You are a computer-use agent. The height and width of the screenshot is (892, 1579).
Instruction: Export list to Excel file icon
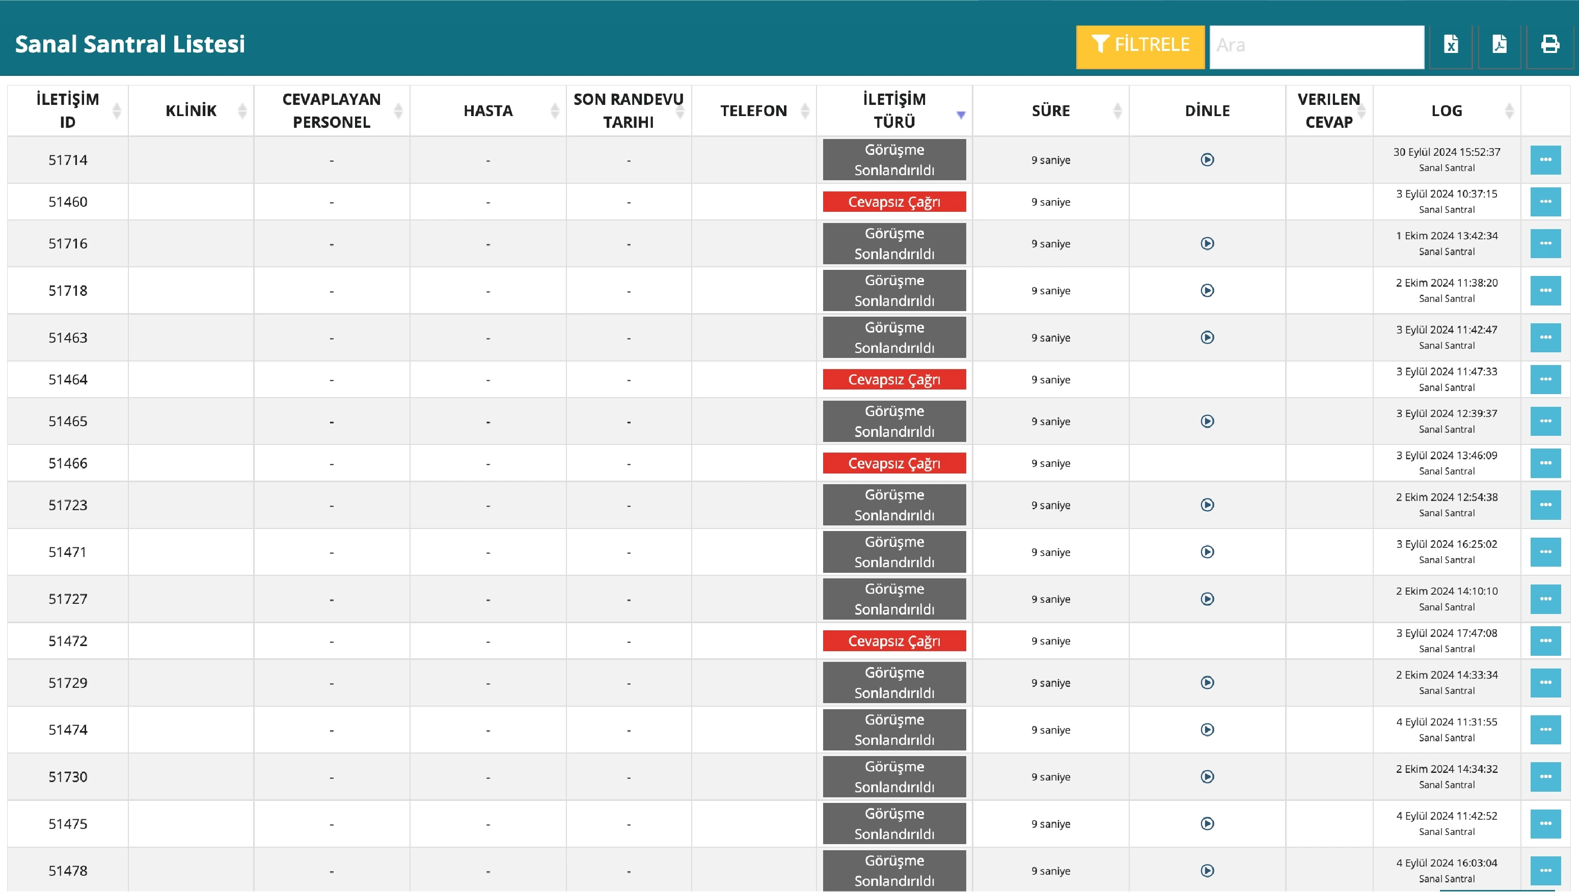(x=1450, y=44)
